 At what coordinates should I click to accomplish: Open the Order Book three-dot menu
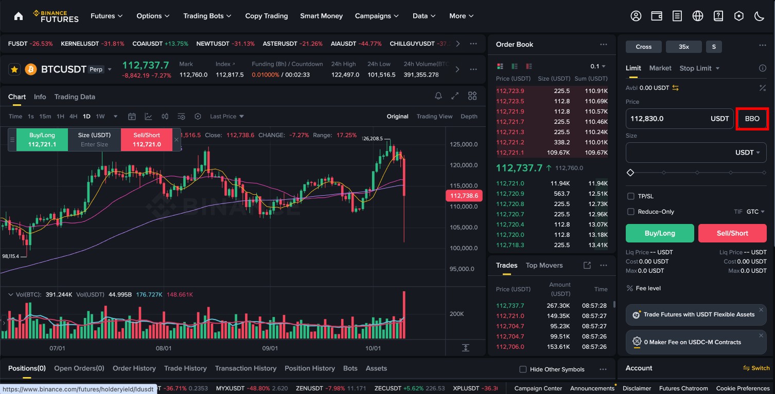click(x=604, y=45)
